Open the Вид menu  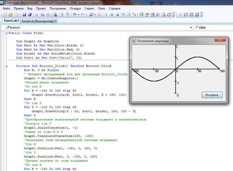click(x=30, y=8)
